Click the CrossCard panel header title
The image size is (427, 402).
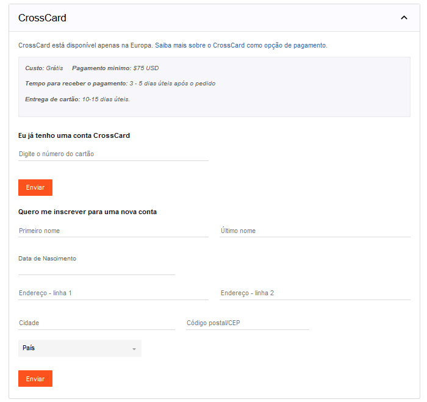tap(42, 18)
